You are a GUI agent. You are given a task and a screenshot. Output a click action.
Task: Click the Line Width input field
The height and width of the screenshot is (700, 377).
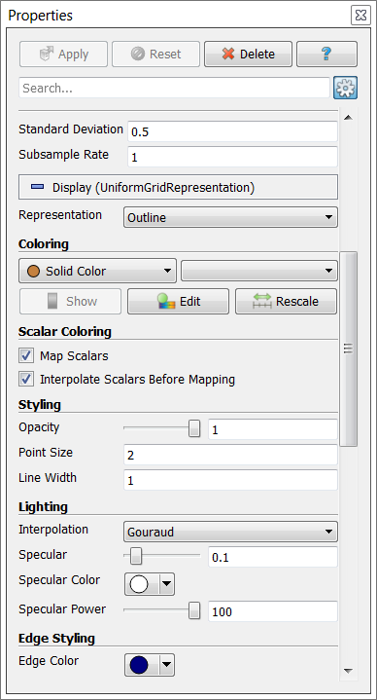(x=230, y=480)
